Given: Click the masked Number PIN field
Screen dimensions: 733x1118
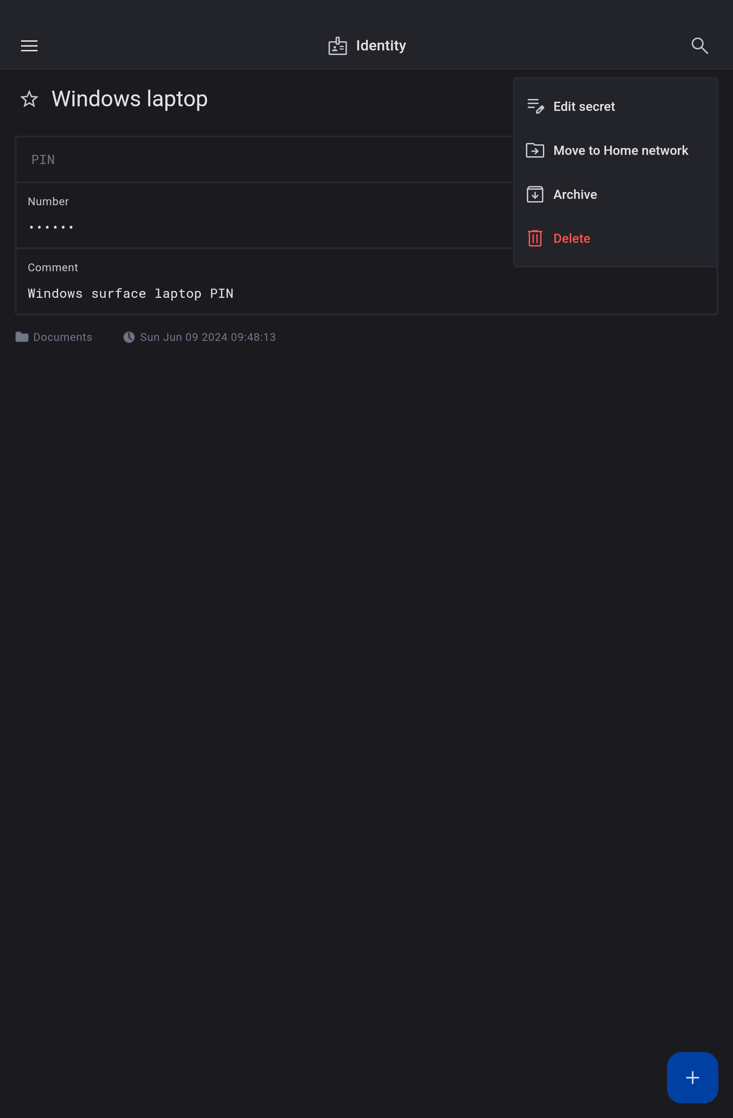Looking at the screenshot, I should pos(52,227).
